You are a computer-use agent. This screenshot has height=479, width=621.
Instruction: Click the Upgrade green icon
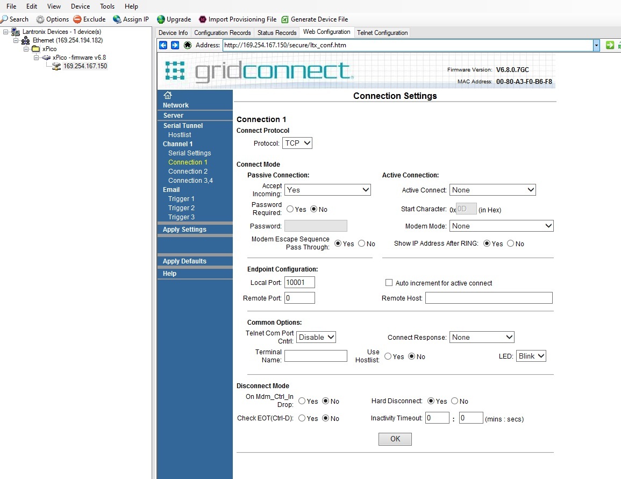[x=161, y=19]
